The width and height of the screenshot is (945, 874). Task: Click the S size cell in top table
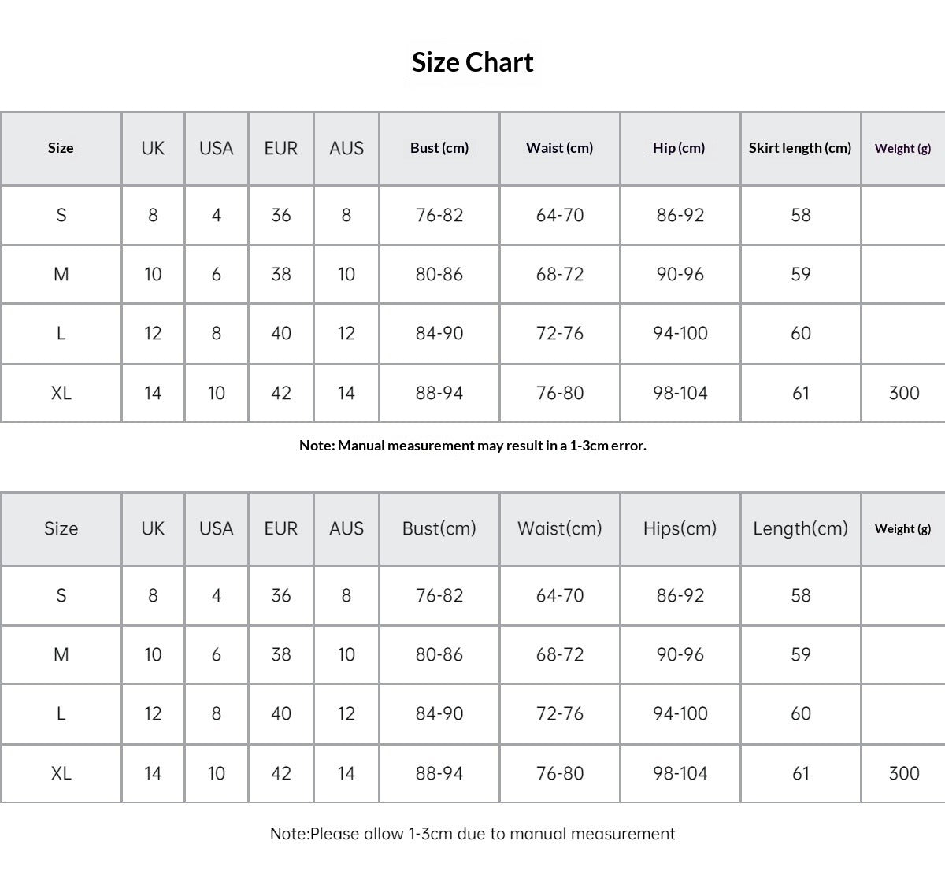pos(61,215)
